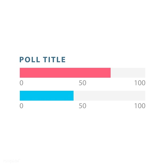Click where the pink fill ends
165x165 pixels.
tap(111, 73)
